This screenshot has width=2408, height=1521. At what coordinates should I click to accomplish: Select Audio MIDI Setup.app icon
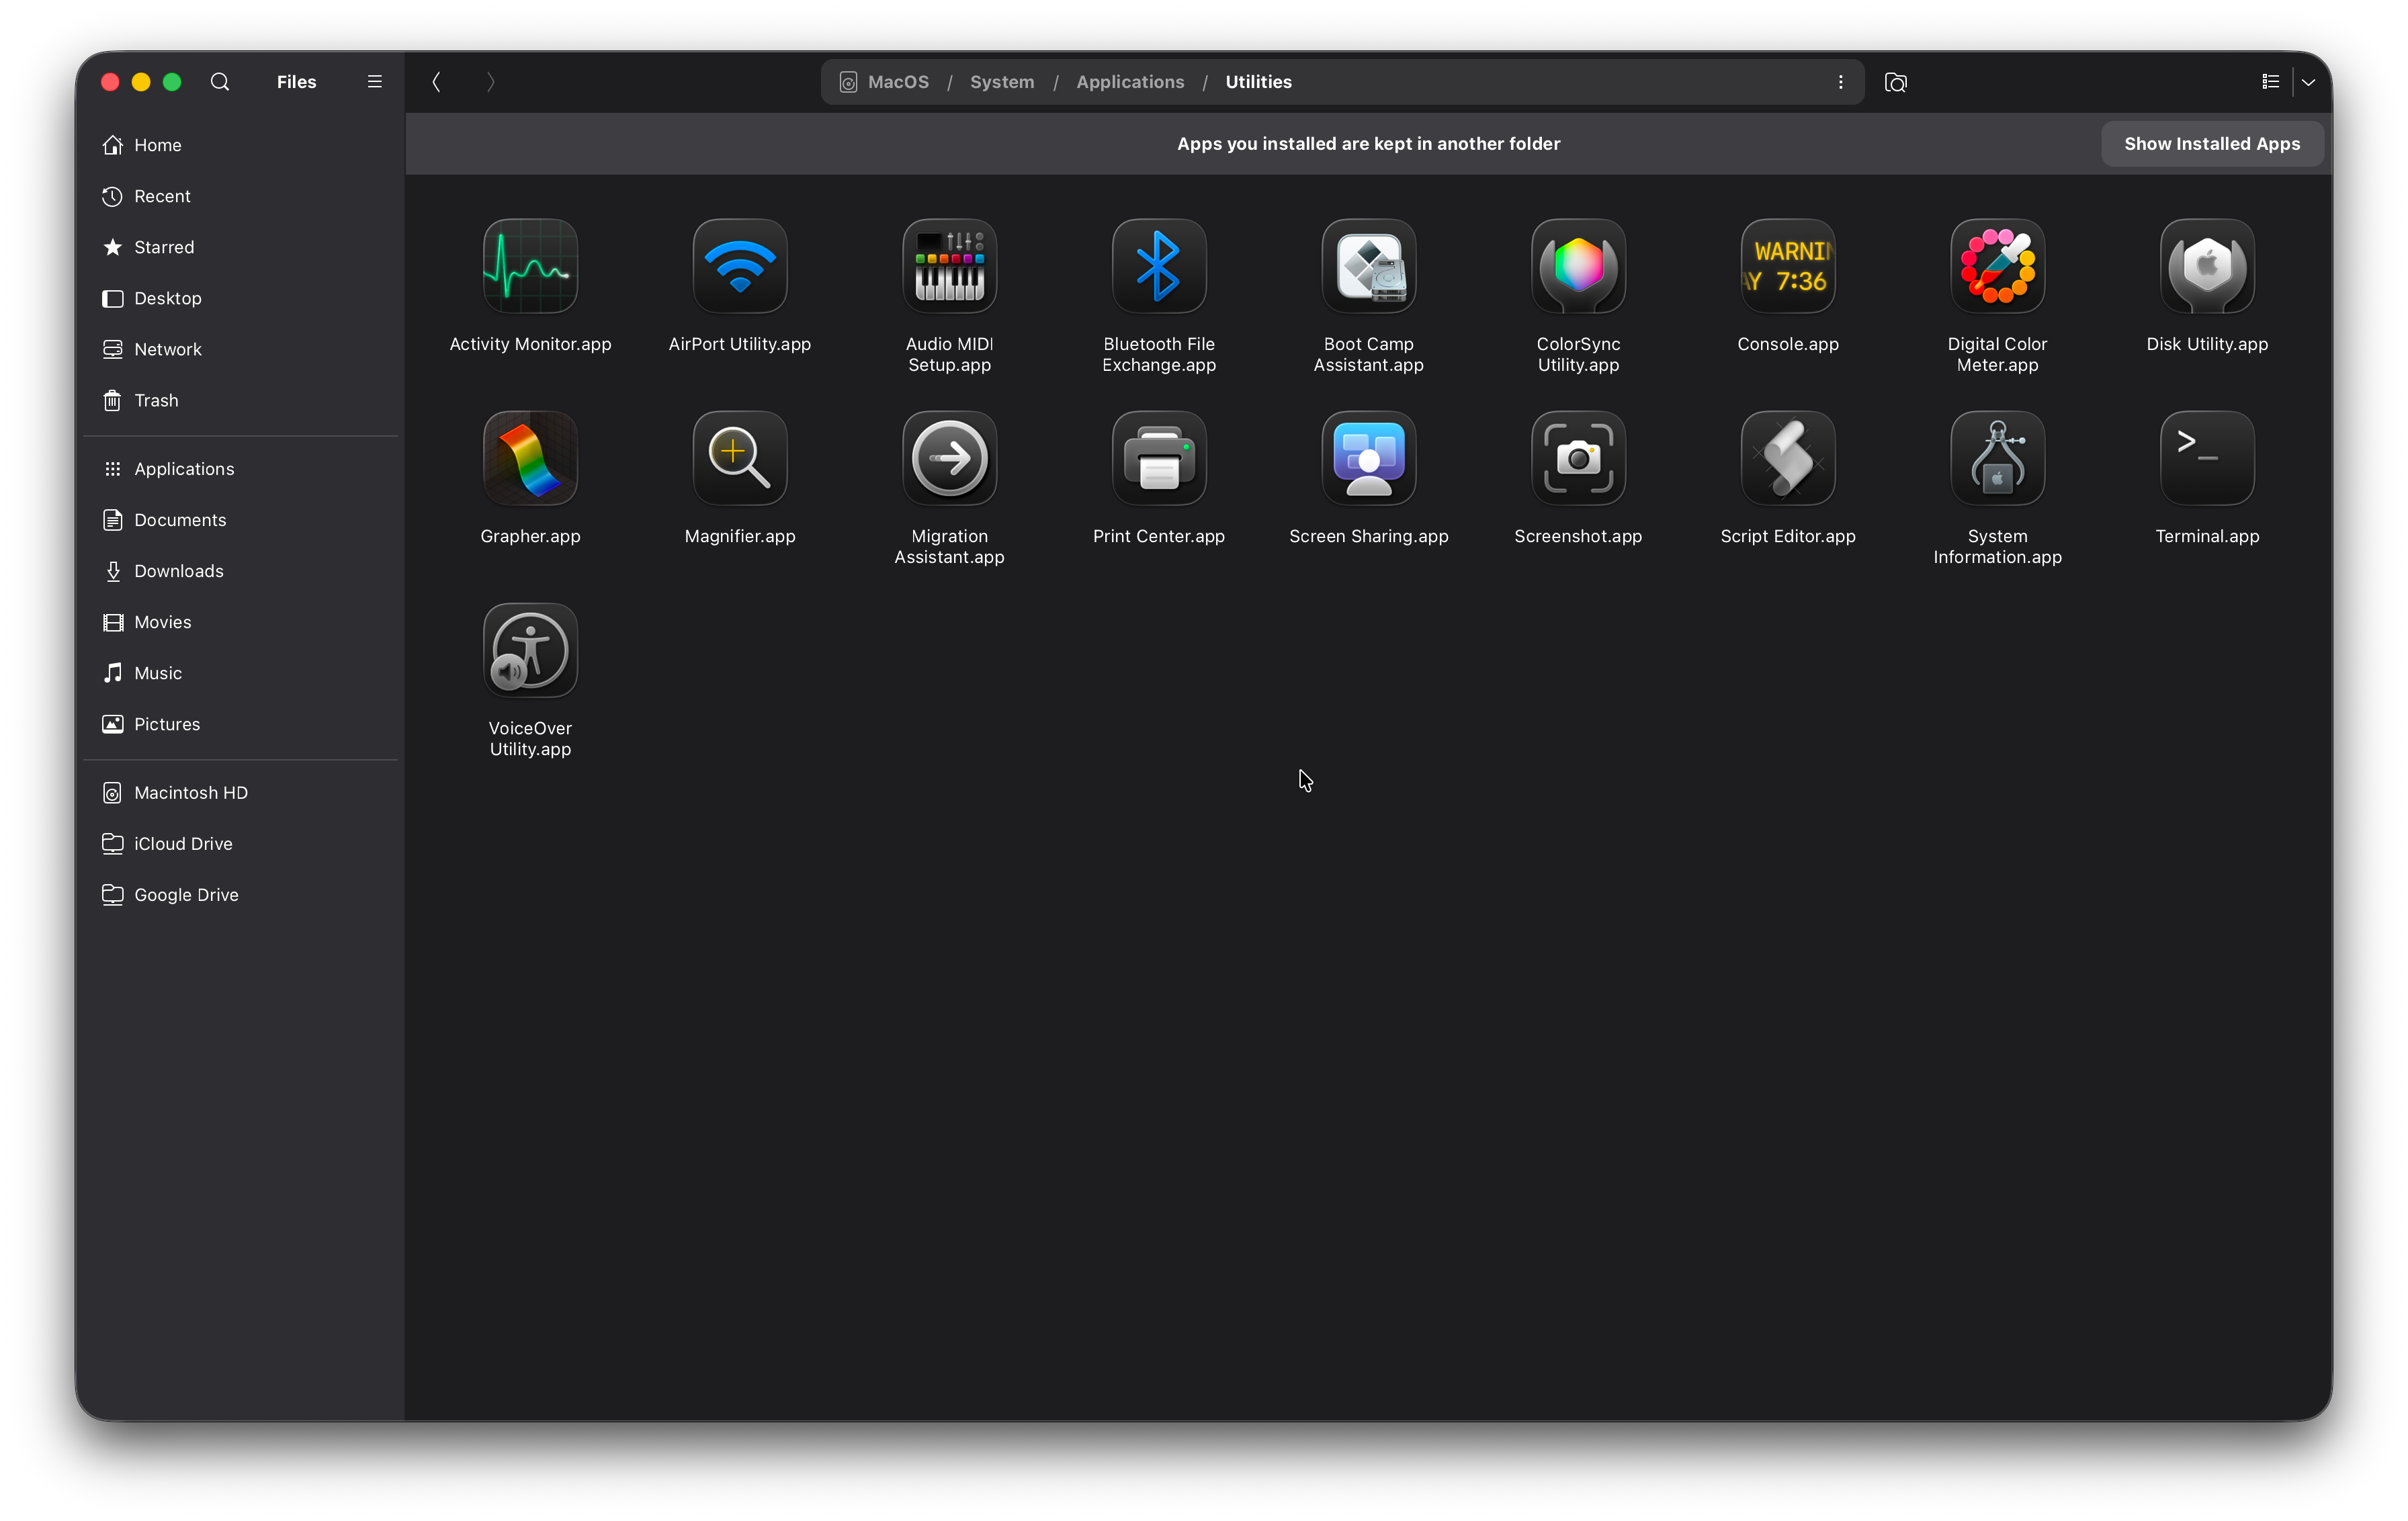(949, 266)
